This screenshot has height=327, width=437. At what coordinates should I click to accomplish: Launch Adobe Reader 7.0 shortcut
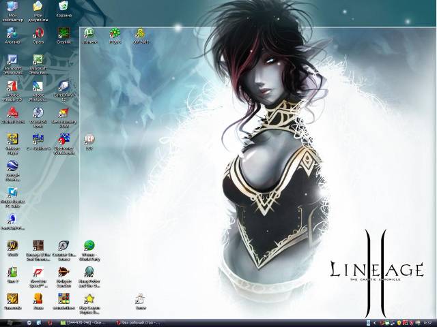click(12, 87)
